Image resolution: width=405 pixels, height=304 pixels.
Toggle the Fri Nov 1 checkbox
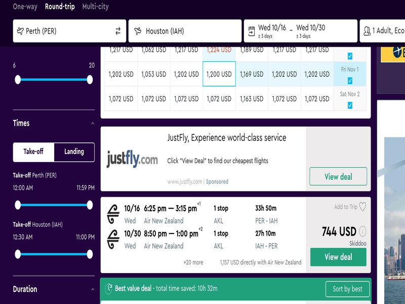click(350, 81)
